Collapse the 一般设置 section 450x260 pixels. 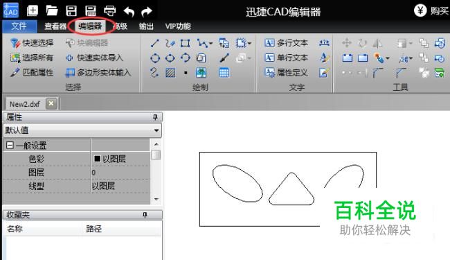point(10,146)
